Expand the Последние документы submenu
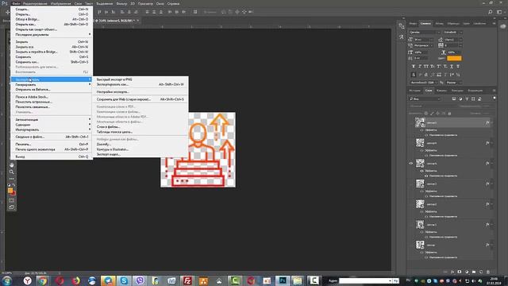The height and width of the screenshot is (286, 508). [52, 34]
